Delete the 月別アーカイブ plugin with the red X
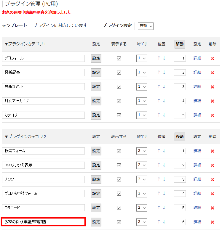Screen dimensions: 222x230 pos(212,101)
